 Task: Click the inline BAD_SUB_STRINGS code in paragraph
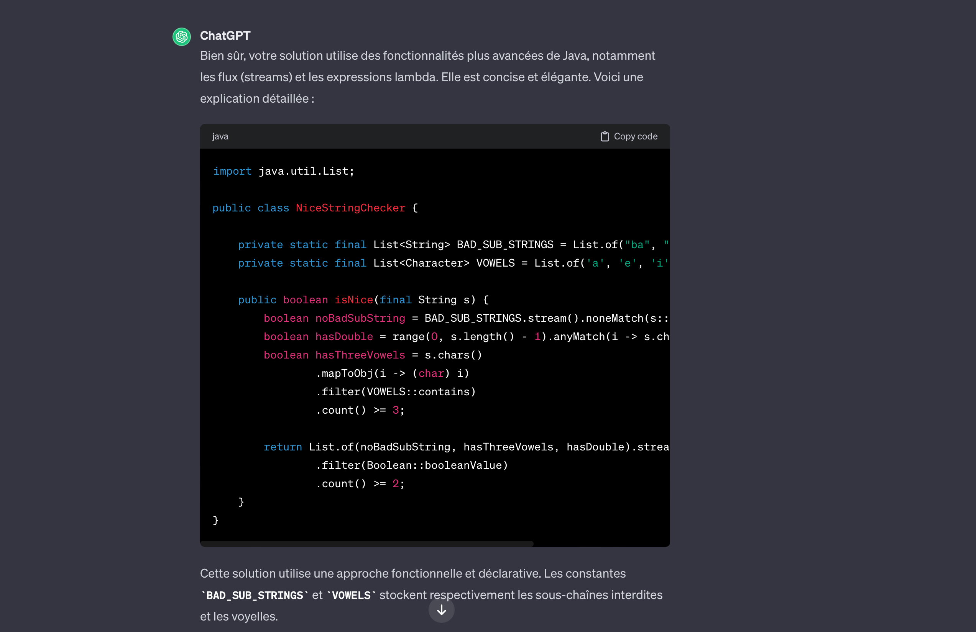(x=254, y=595)
